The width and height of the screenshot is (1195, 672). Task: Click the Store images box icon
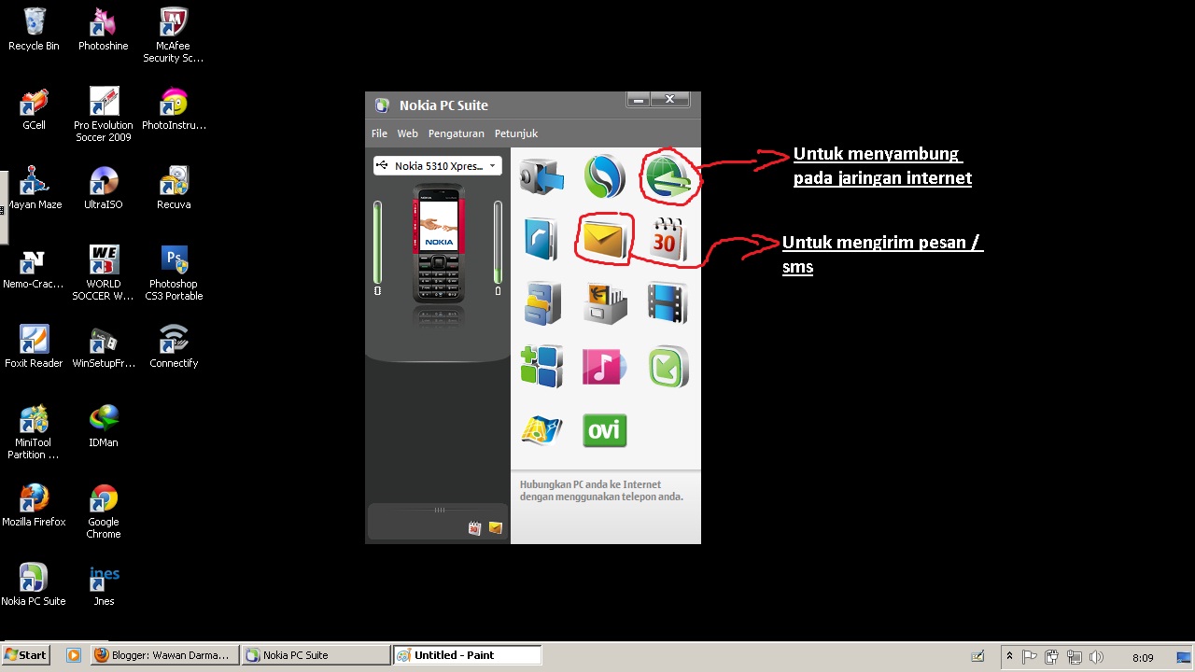(604, 302)
